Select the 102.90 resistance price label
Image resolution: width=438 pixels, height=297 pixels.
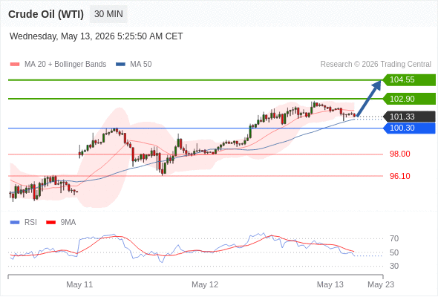[x=409, y=99]
